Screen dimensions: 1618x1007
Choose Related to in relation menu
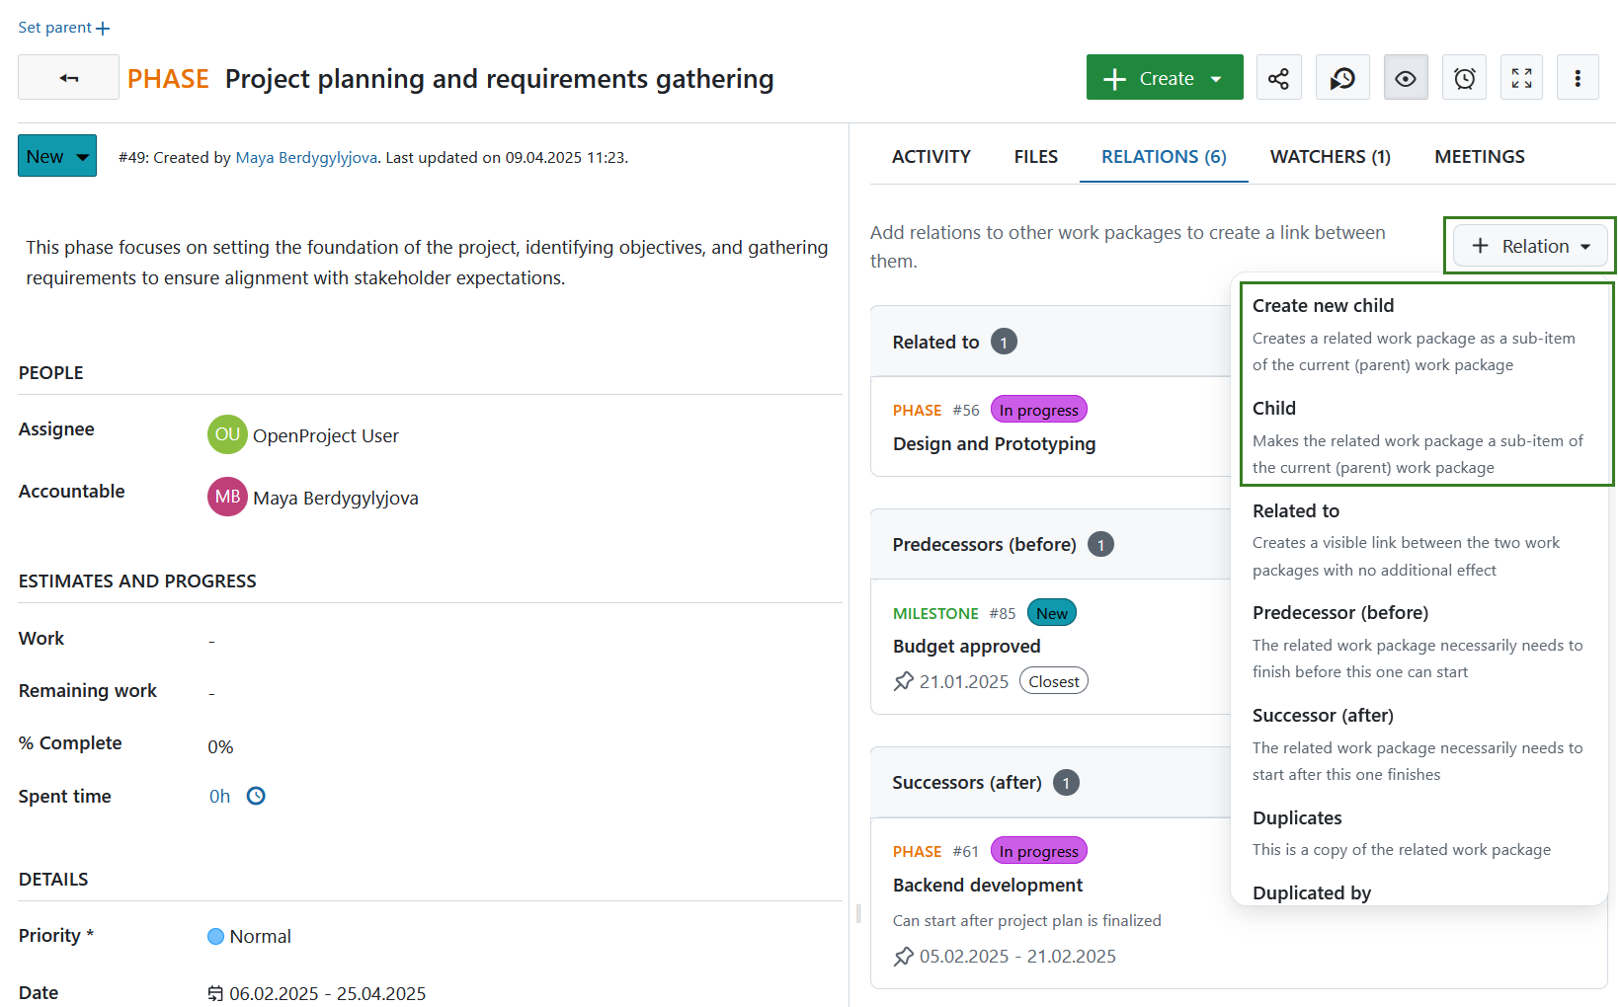point(1419,539)
